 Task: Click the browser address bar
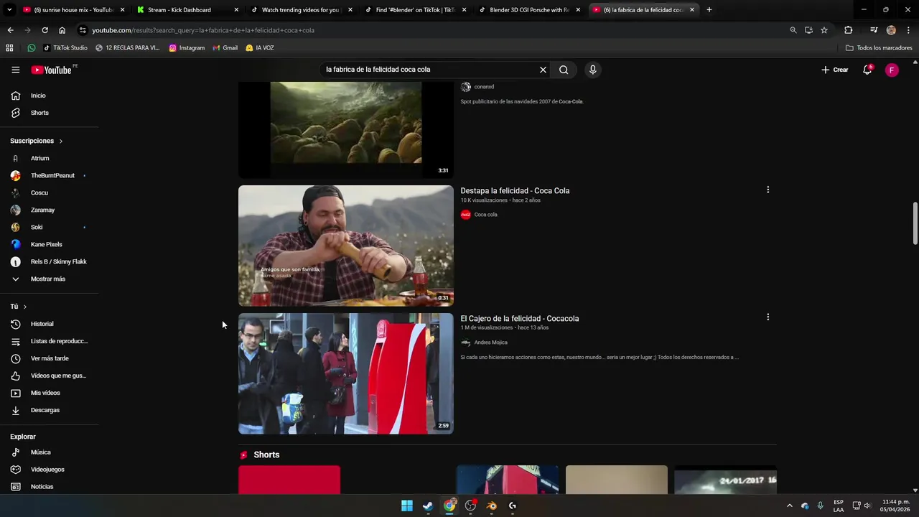point(431,30)
